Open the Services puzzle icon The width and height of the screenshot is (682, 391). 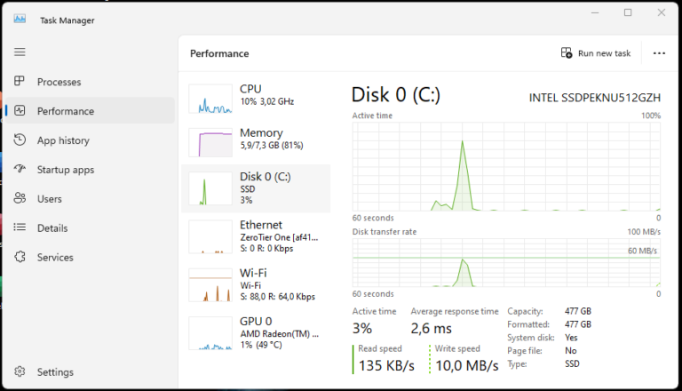pos(20,258)
